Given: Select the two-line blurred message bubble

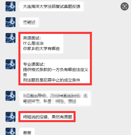Looking at the screenshot, I should tap(55, 98).
